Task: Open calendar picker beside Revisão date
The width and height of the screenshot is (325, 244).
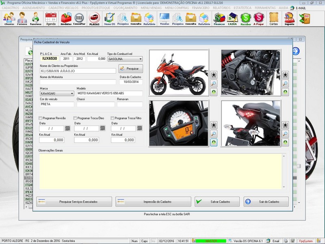Action: 67,129
